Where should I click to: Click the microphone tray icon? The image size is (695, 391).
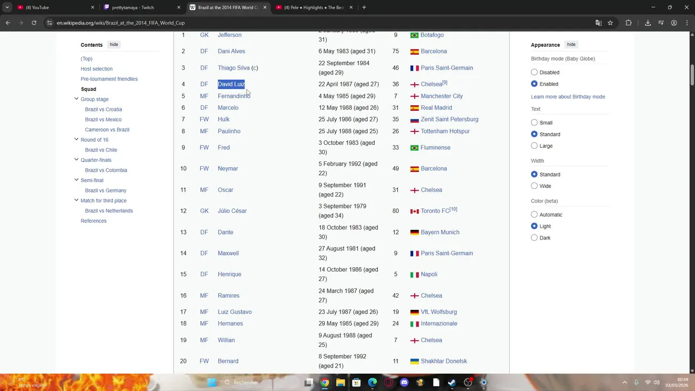636,382
